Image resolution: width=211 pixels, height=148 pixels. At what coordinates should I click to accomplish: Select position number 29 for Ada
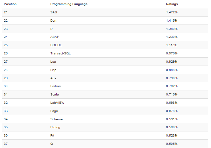[6, 78]
